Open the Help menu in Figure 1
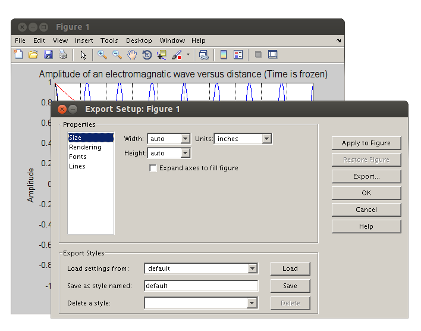Viewport: 421px width, 331px height. coord(199,40)
